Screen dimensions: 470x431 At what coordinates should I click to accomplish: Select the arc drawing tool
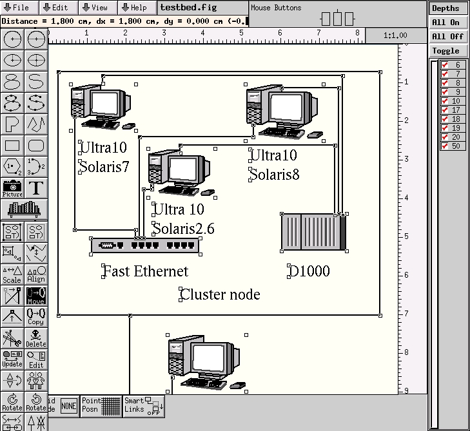pyautogui.click(x=36, y=166)
